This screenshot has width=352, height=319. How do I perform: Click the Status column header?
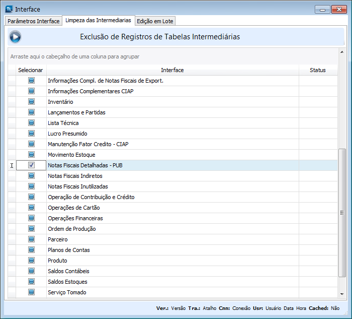pyautogui.click(x=317, y=70)
